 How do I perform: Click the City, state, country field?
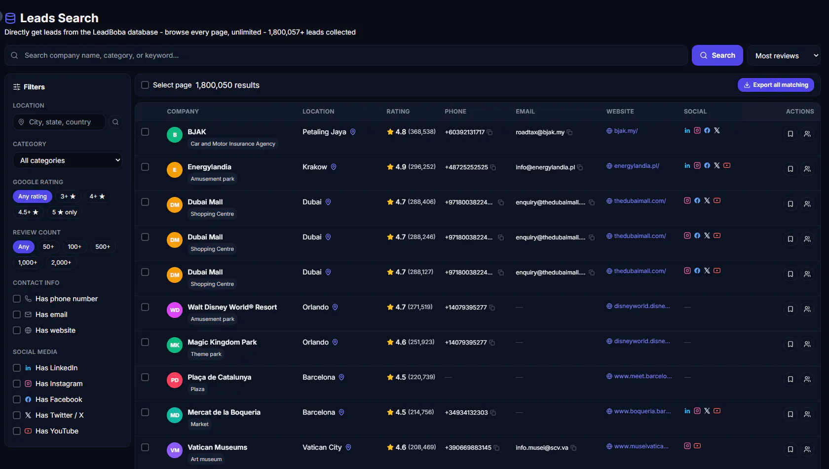point(59,122)
